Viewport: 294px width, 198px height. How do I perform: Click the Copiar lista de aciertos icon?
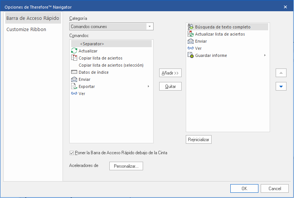point(74,58)
